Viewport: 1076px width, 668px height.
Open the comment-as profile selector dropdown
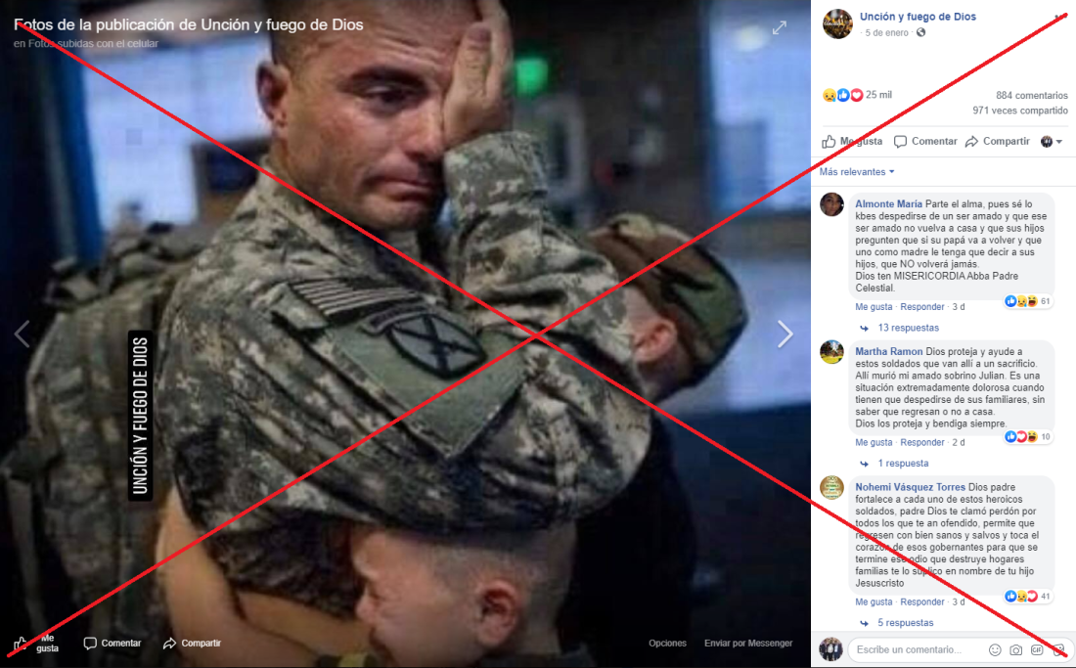(1052, 141)
